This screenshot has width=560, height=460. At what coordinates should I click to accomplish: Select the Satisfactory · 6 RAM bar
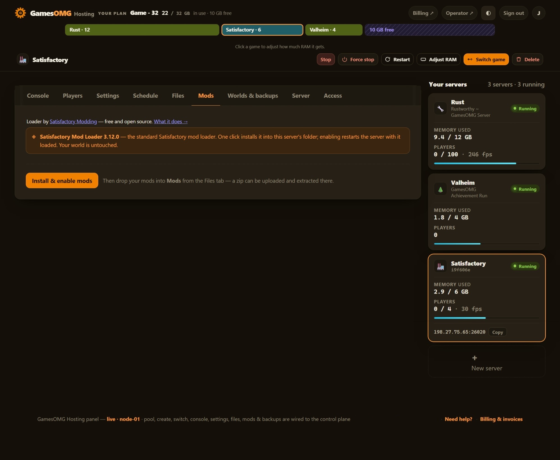tap(262, 30)
